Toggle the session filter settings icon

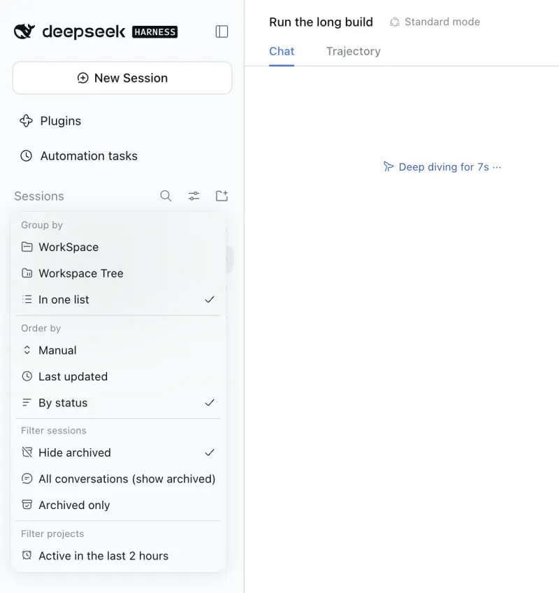tap(194, 196)
